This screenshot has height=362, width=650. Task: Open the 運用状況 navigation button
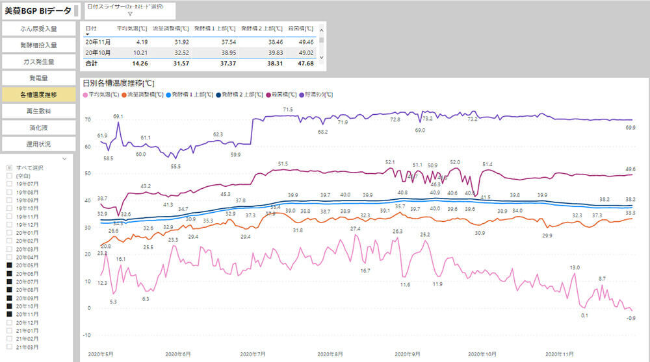38,143
